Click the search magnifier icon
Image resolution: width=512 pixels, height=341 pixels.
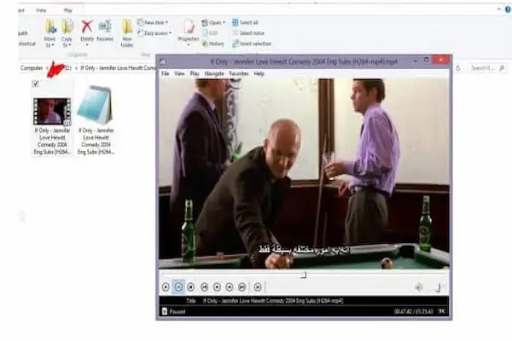click(502, 68)
